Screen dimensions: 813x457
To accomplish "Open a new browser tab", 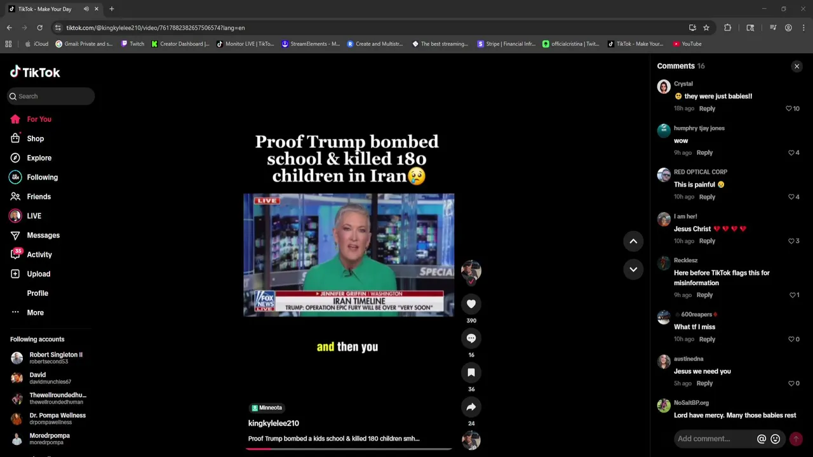I will pos(112,9).
